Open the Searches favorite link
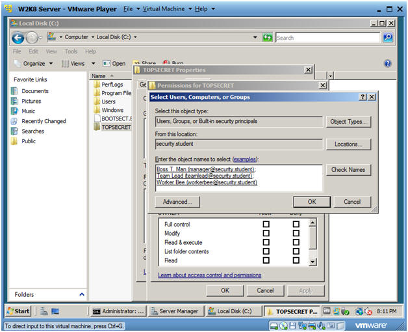408x332 pixels. [x=32, y=131]
